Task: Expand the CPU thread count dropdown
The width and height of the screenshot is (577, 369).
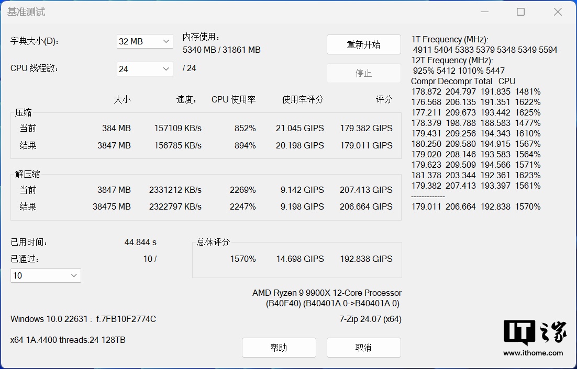Action: click(x=145, y=68)
